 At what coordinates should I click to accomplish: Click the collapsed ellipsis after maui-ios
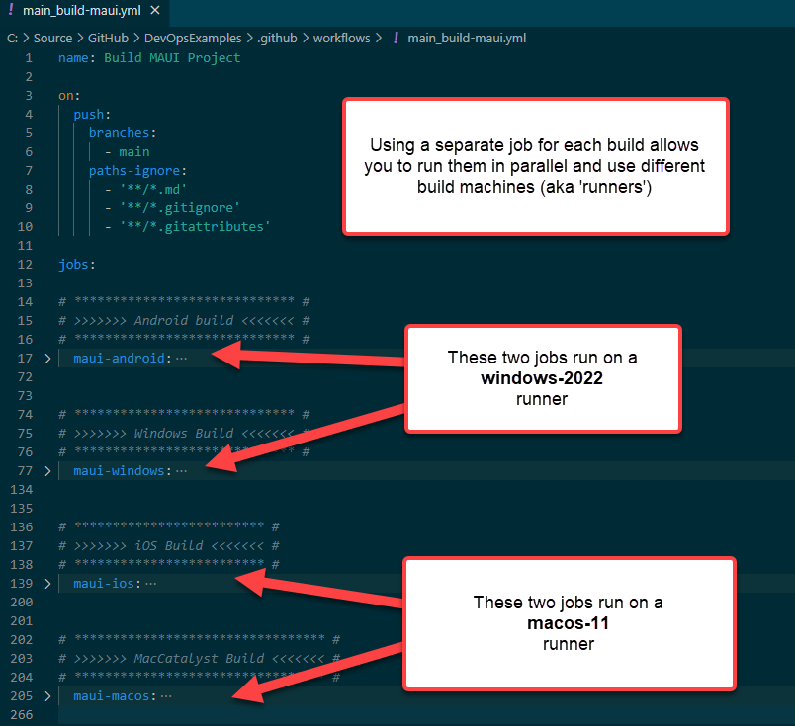151,584
